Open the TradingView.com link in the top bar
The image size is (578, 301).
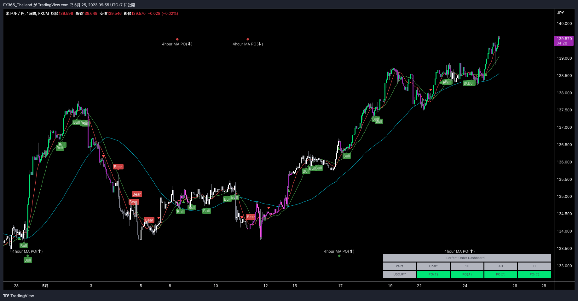coord(53,5)
